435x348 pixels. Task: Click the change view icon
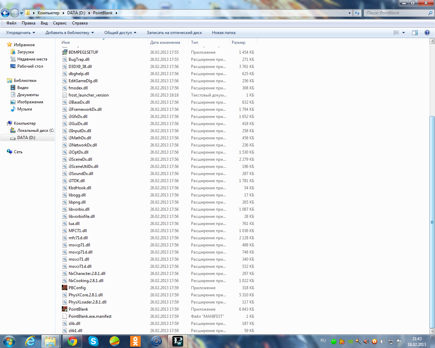396,33
